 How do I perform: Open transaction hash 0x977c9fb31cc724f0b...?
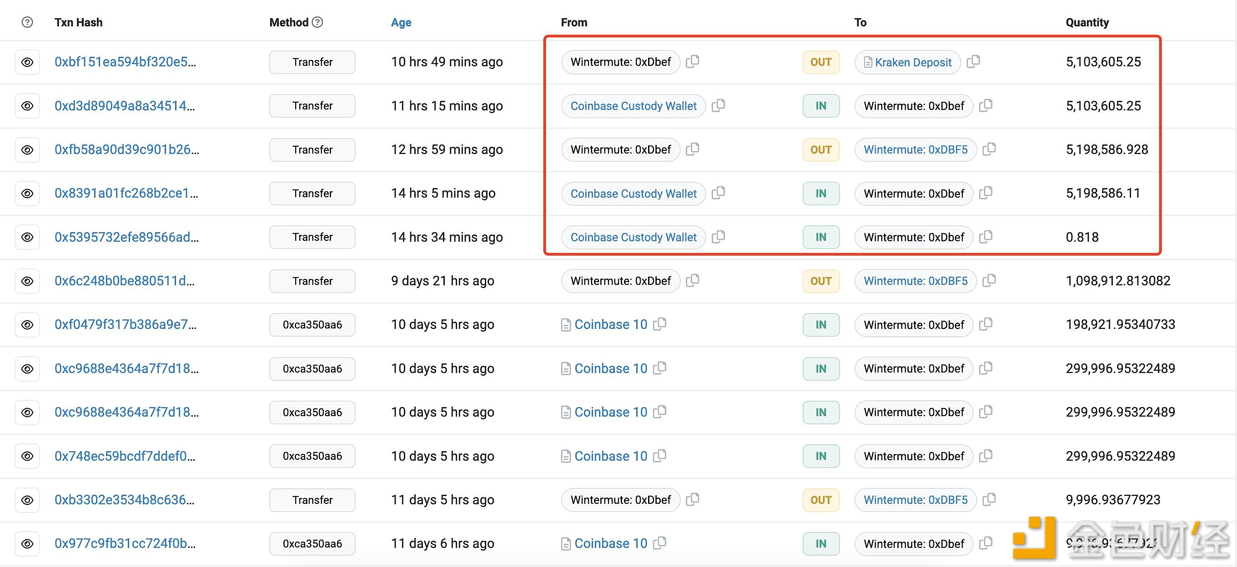point(126,543)
